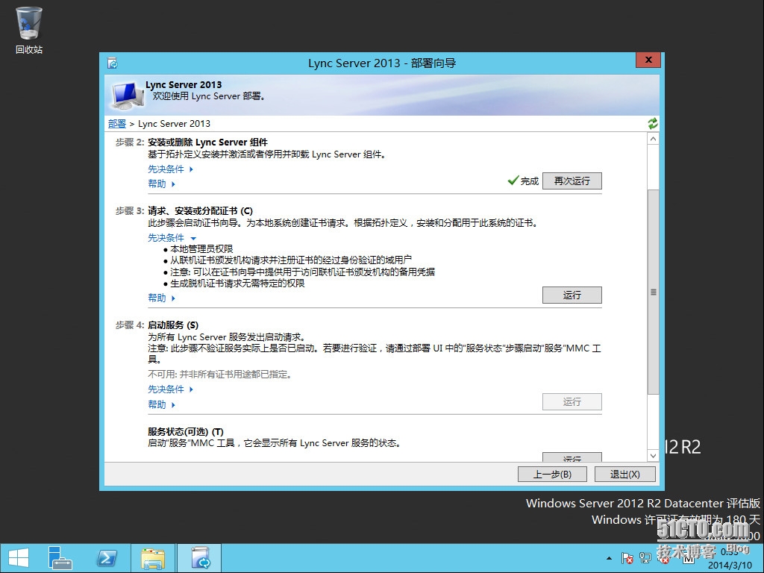Screen dimensions: 764x573
Task: Collapse 先决条件 under step 3
Action: point(172,238)
